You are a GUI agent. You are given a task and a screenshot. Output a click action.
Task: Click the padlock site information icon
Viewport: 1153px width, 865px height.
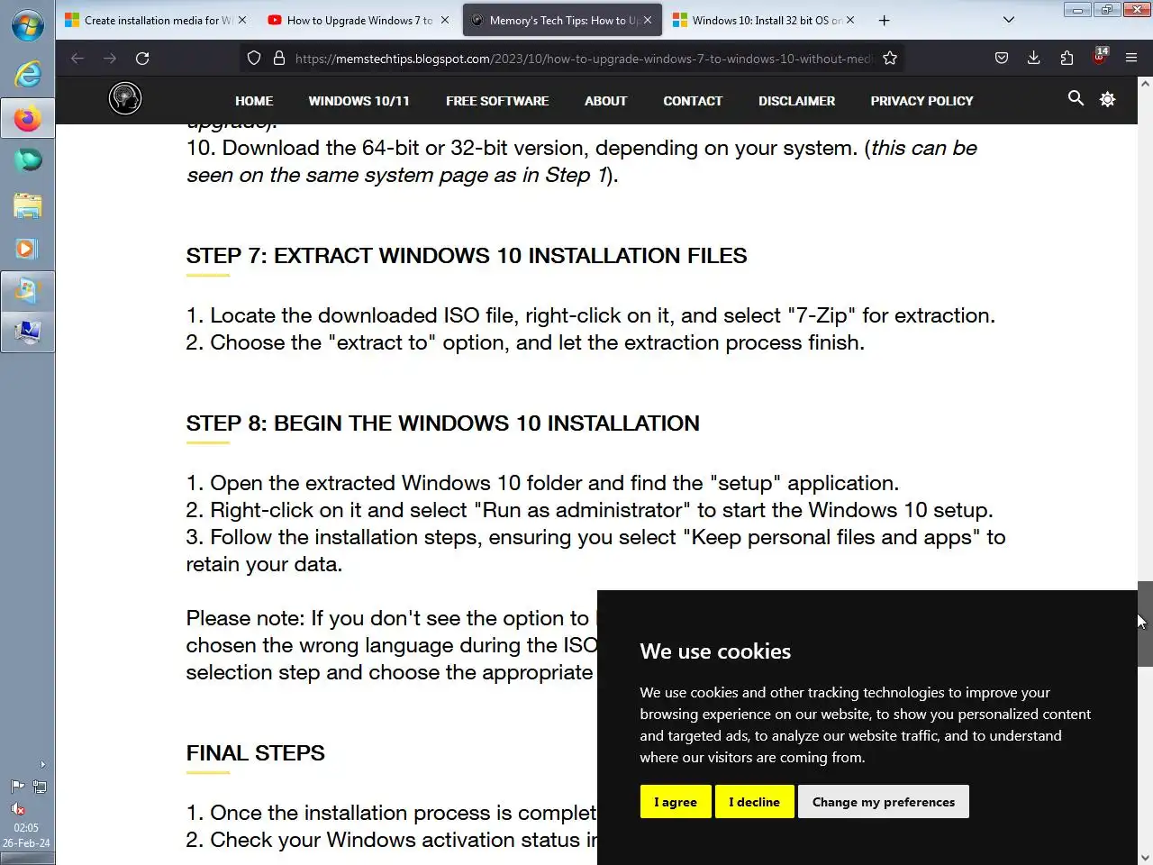pyautogui.click(x=279, y=59)
